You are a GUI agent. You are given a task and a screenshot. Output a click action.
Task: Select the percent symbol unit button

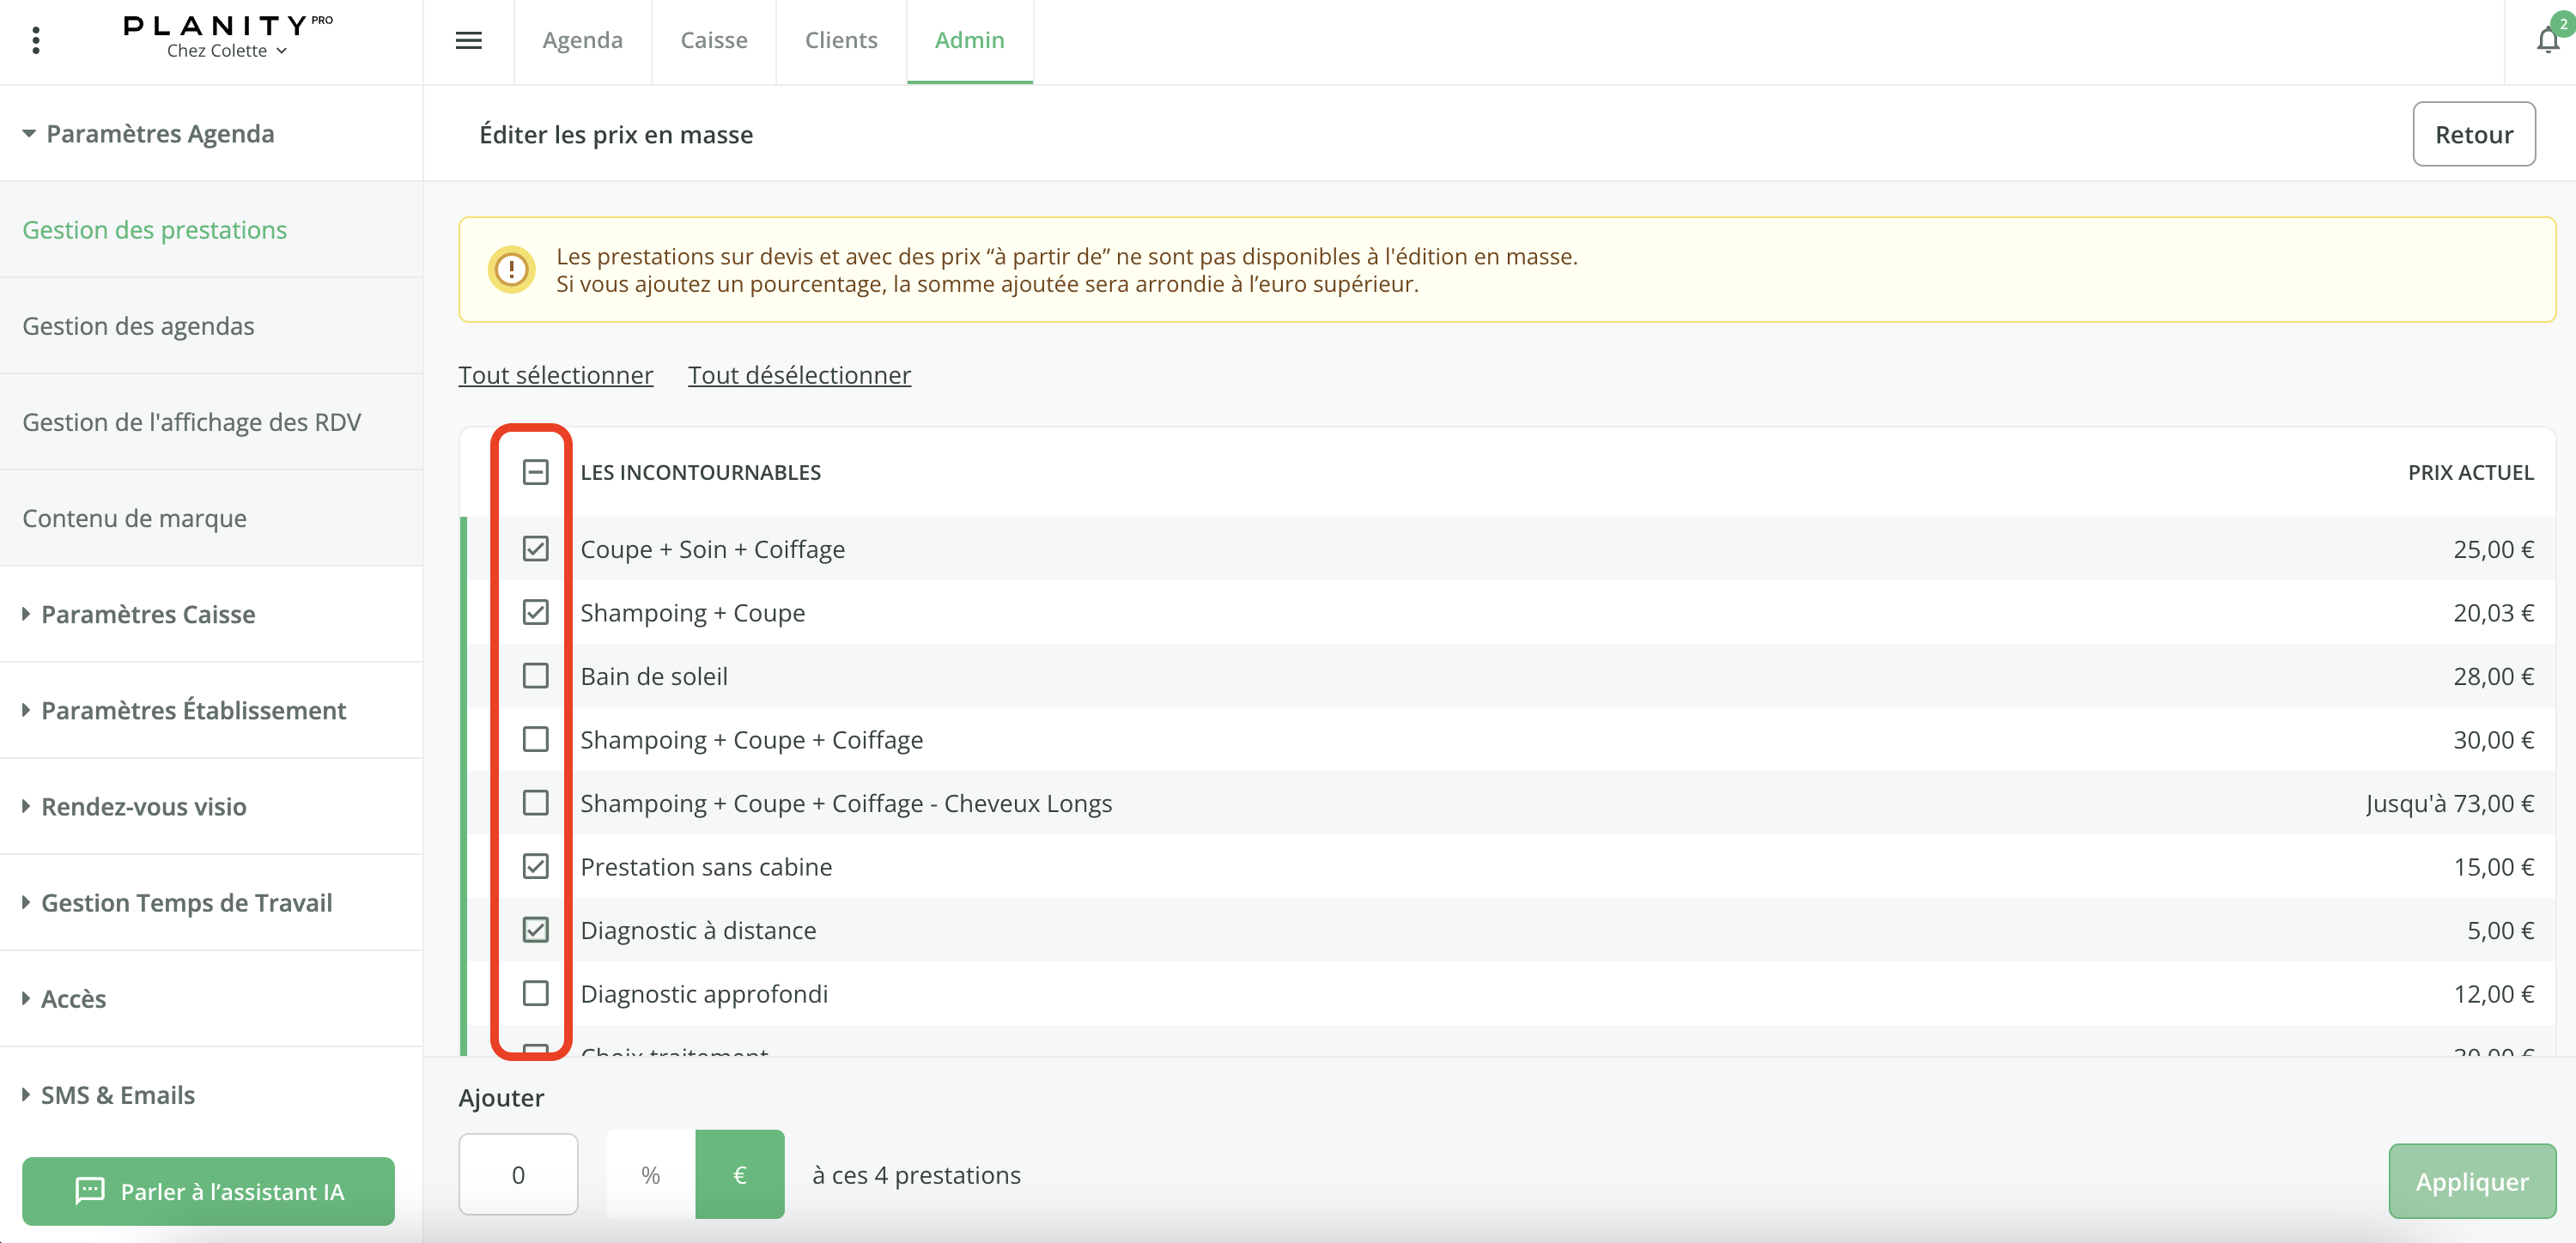tap(650, 1174)
